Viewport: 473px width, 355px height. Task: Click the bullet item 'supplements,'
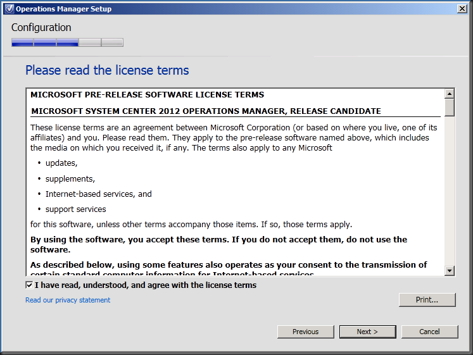(70, 178)
